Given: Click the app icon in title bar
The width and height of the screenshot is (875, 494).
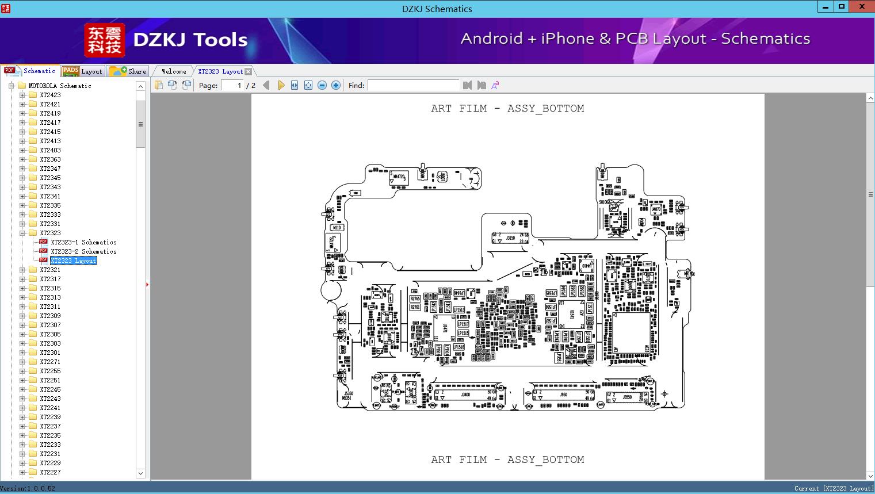Looking at the screenshot, I should pyautogui.click(x=6, y=8).
